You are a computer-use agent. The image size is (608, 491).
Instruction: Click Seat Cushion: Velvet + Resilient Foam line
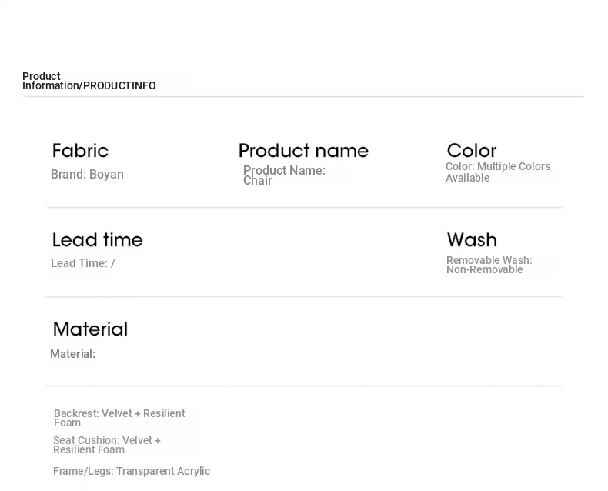pos(107,445)
